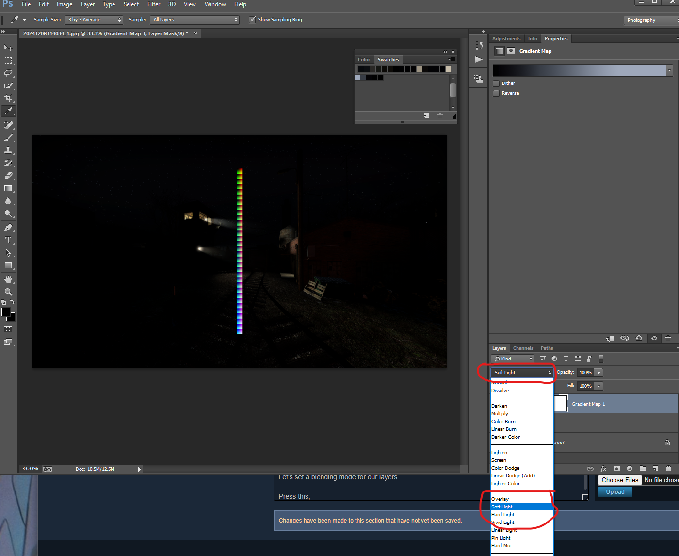Clip adjustment to layer below in Properties
679x556 pixels.
click(x=611, y=338)
